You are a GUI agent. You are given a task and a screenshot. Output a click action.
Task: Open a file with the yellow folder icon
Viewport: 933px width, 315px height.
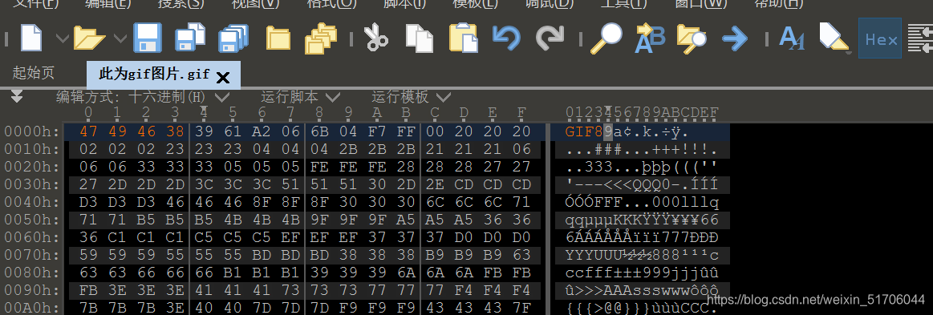tap(89, 38)
